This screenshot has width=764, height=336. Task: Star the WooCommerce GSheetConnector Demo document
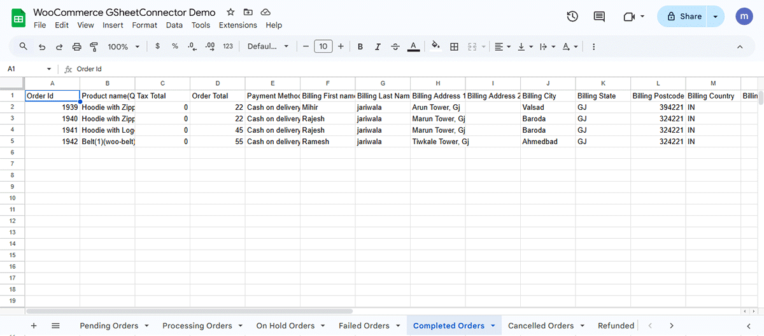click(x=230, y=12)
